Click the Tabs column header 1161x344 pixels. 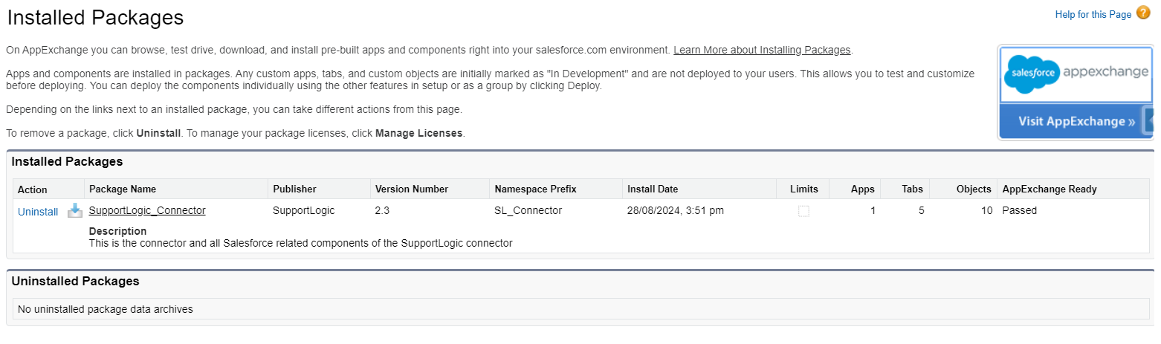pos(913,189)
